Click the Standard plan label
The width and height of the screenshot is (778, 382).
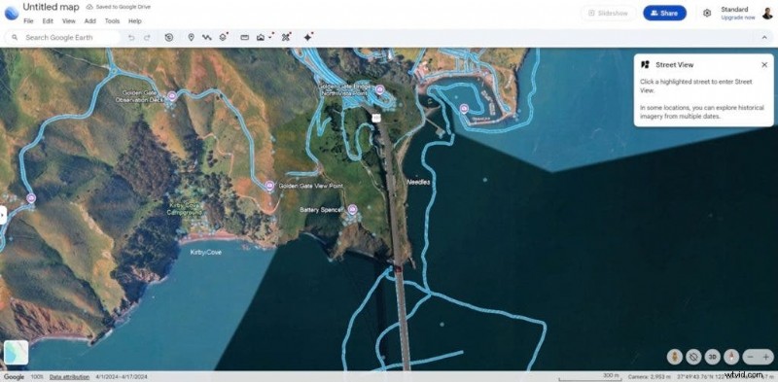coord(734,9)
